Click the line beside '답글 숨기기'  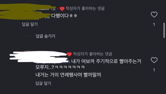point(27,36)
